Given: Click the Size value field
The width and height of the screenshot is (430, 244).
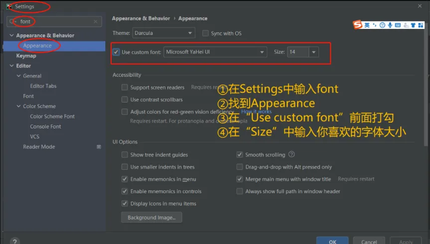Looking at the screenshot, I should pos(298,52).
